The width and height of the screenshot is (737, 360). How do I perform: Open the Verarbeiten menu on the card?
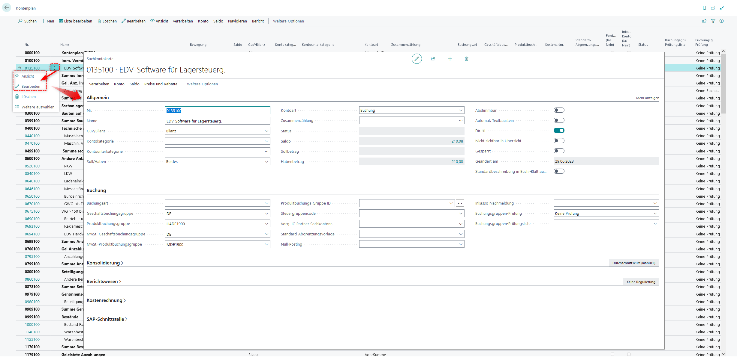(99, 84)
